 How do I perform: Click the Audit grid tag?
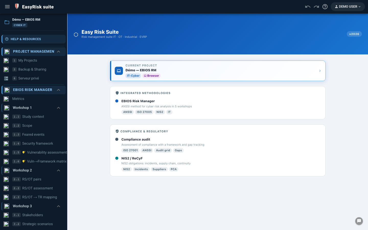[163, 150]
